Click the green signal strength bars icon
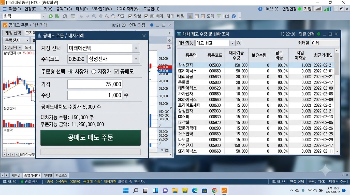 (327, 9)
